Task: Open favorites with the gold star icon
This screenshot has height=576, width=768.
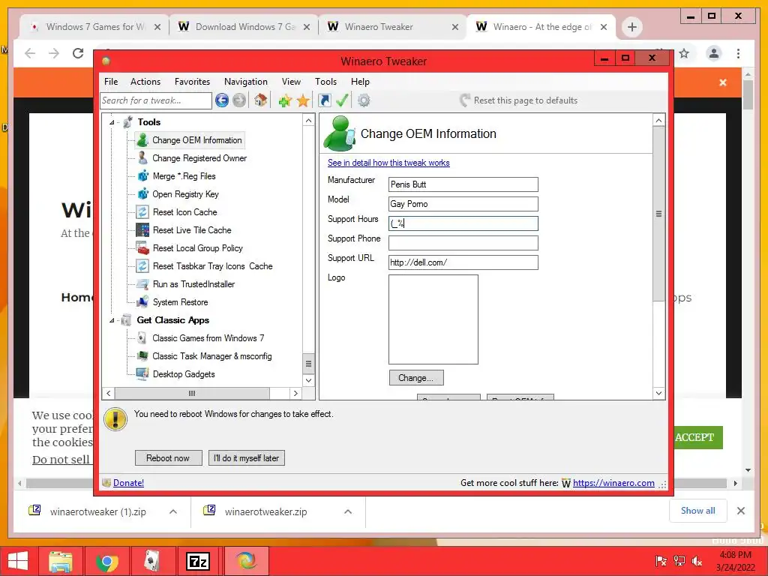Action: [x=303, y=101]
